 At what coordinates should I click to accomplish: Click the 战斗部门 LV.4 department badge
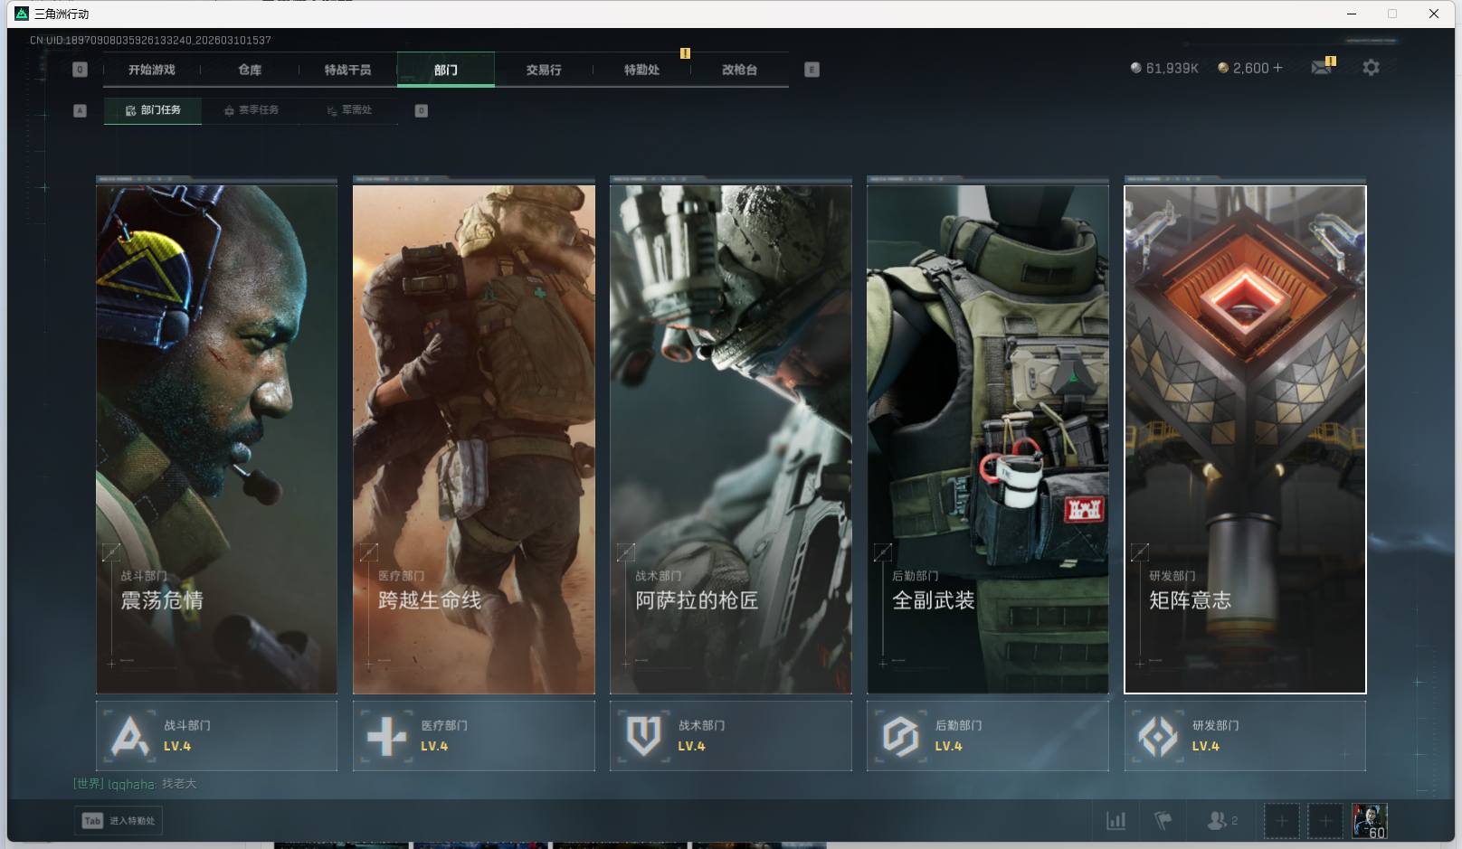tap(216, 736)
